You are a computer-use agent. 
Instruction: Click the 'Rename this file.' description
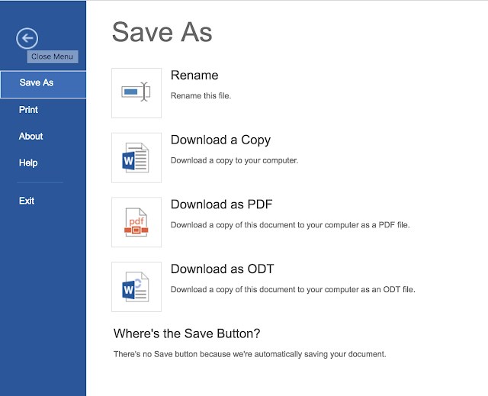(x=201, y=96)
